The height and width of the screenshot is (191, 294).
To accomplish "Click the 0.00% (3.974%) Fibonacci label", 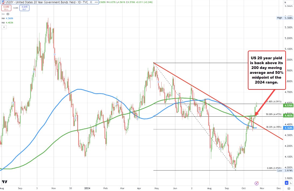I will tap(274, 168).
